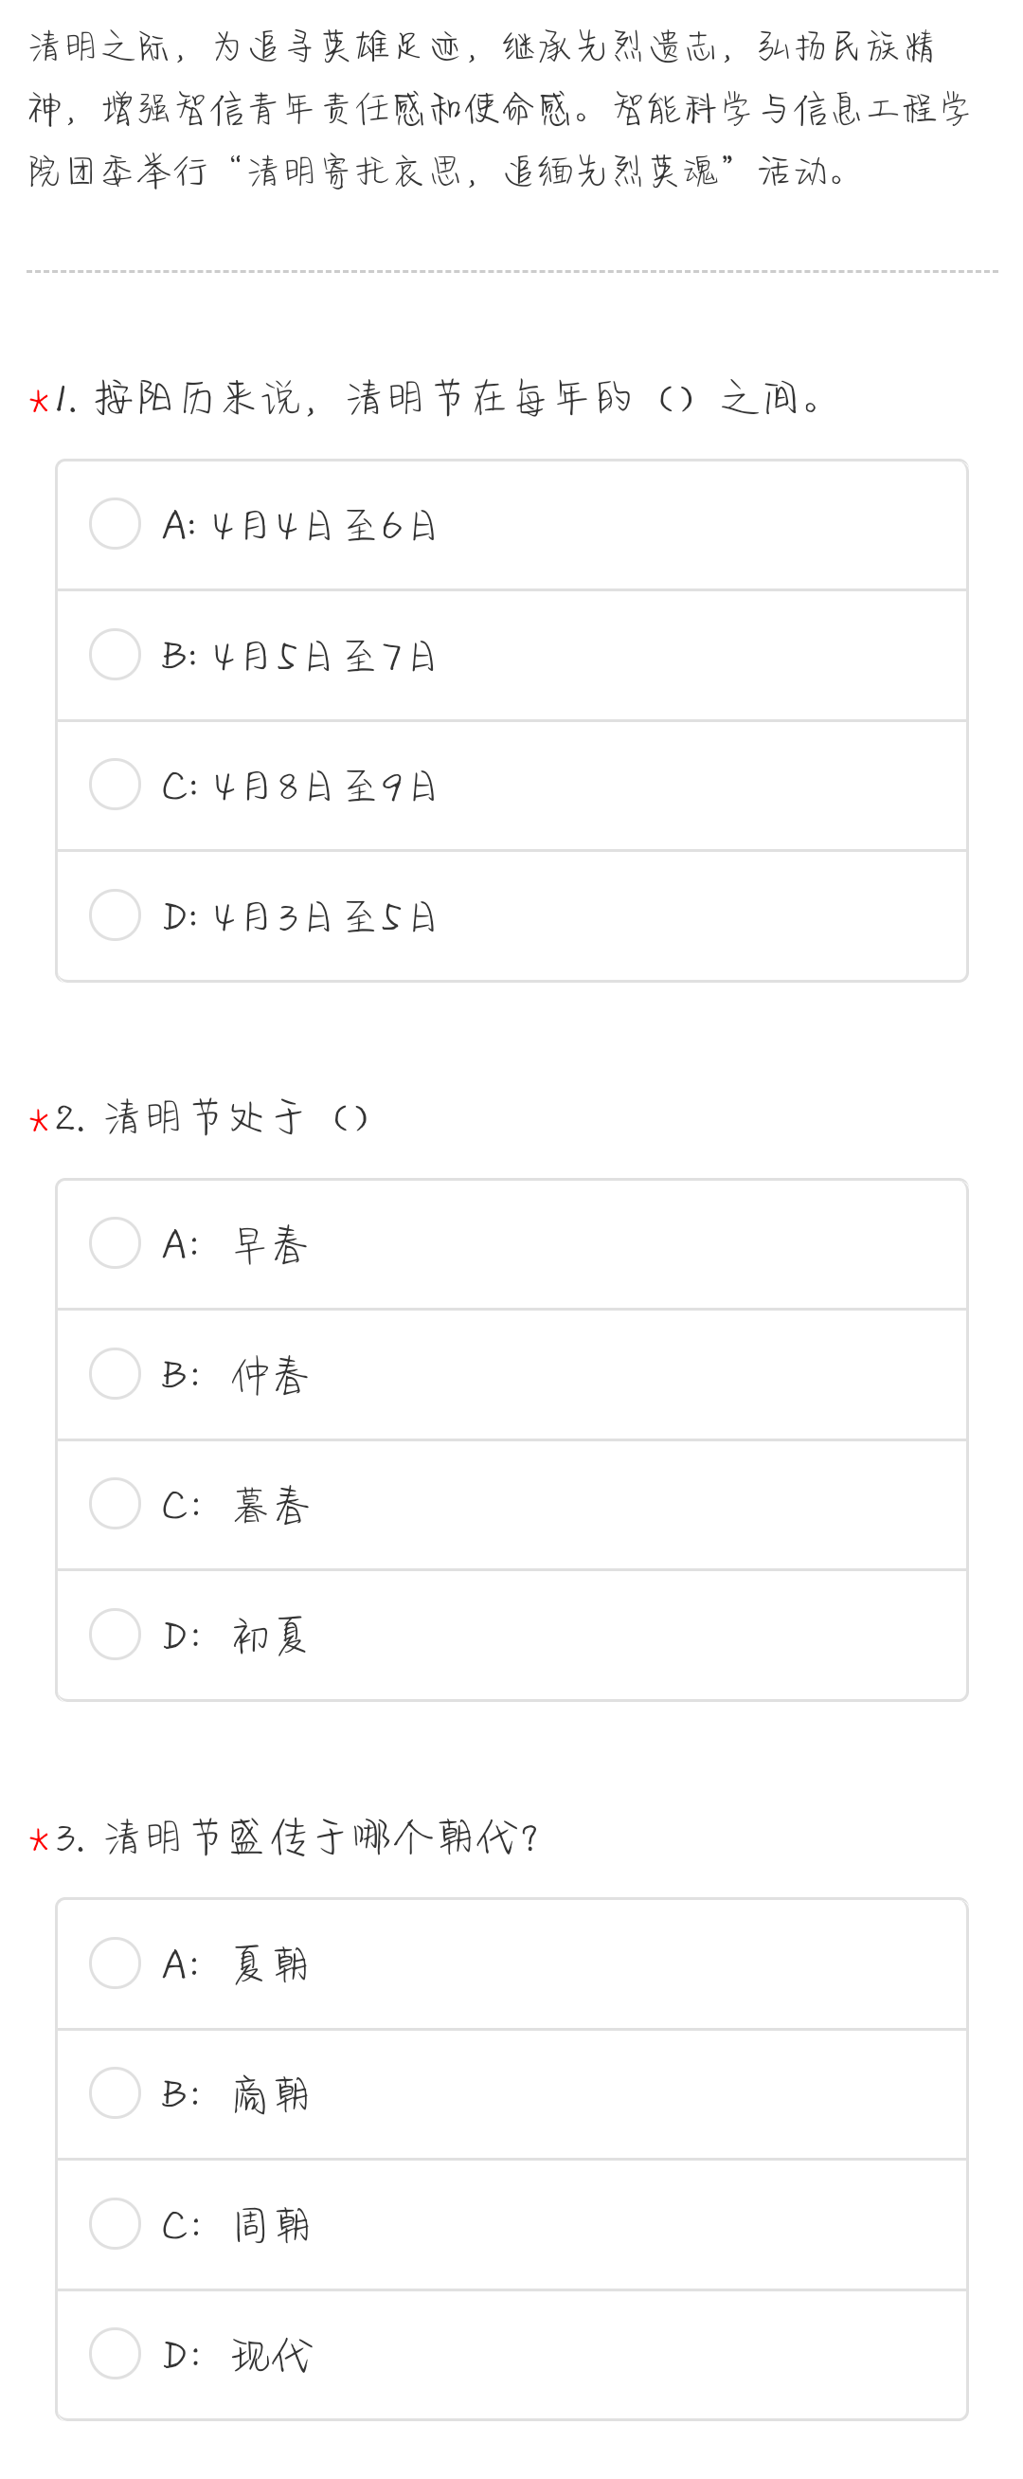This screenshot has height=2479, width=1023.
Task: Click the red asterisk beside question 1
Action: point(40,400)
